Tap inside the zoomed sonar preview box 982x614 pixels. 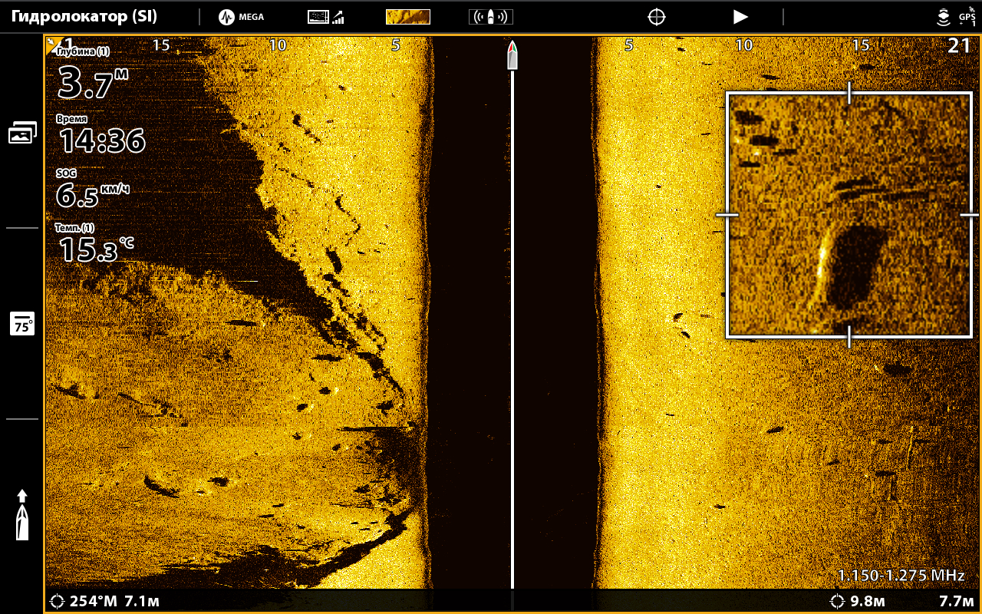(849, 215)
